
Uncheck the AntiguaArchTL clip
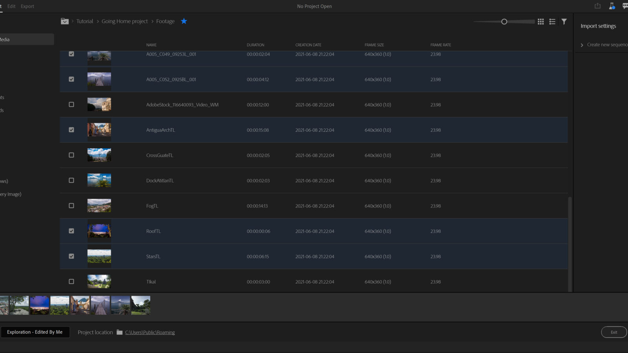[x=71, y=130]
